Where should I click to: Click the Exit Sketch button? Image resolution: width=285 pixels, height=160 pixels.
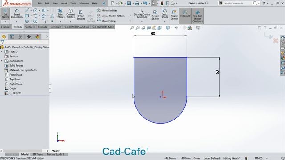(5, 13)
